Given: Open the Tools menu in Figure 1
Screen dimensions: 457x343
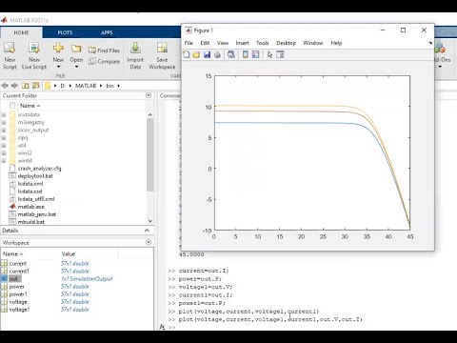Looking at the screenshot, I should (x=263, y=43).
